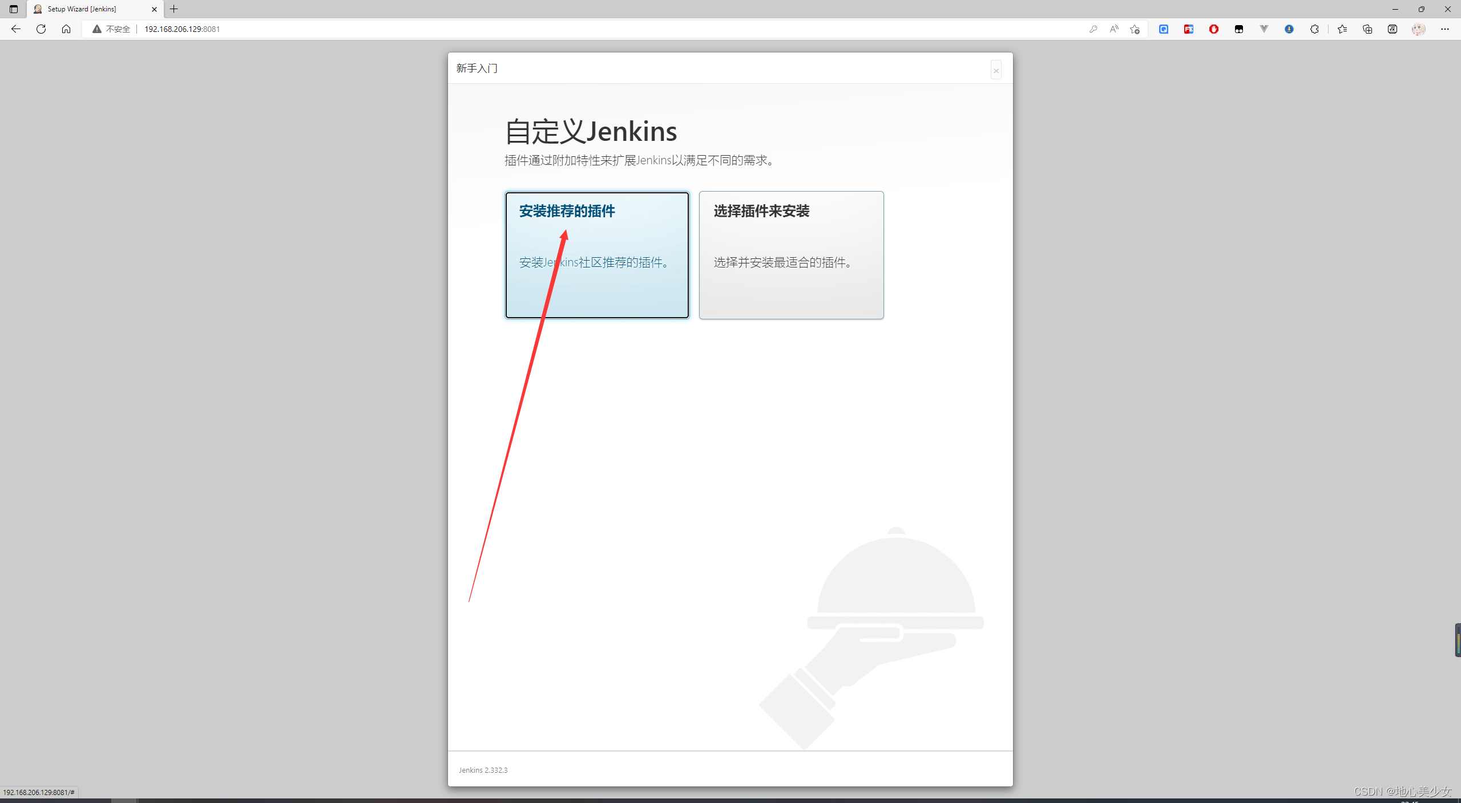This screenshot has width=1461, height=803.
Task: Click the browser back navigation arrow
Action: (15, 29)
